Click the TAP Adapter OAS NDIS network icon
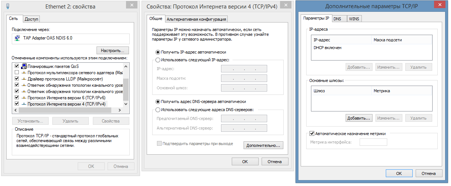The height and width of the screenshot is (186, 451). point(17,38)
